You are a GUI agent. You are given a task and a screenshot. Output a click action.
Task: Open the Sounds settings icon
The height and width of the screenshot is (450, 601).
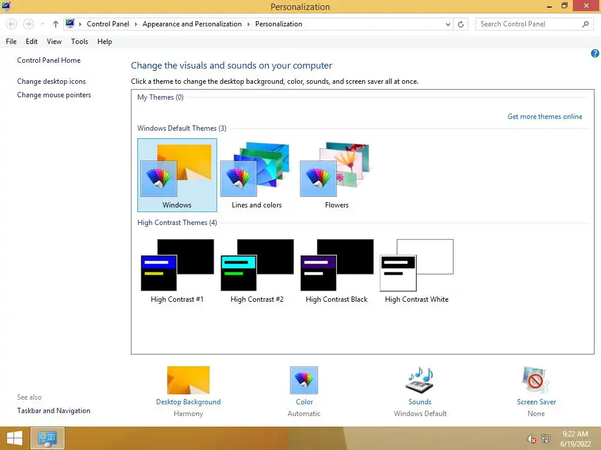click(x=420, y=380)
